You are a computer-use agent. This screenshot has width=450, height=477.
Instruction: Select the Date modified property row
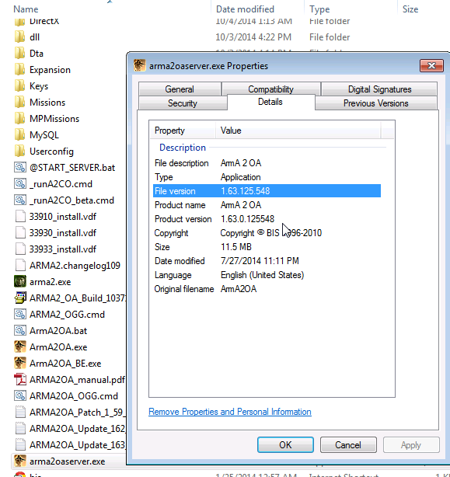tap(267, 261)
